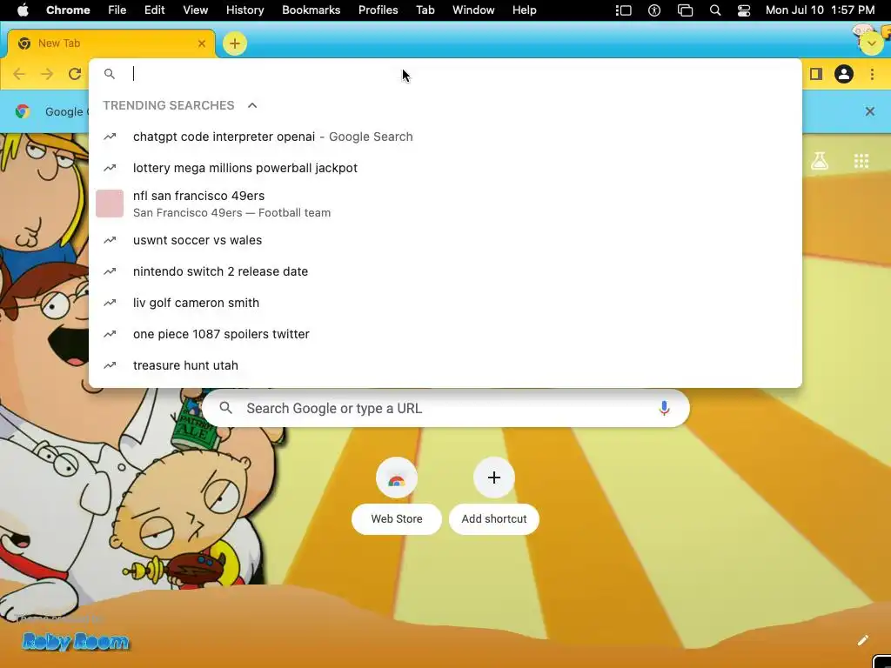
Task: Open the Apple menu
Action: tap(23, 10)
